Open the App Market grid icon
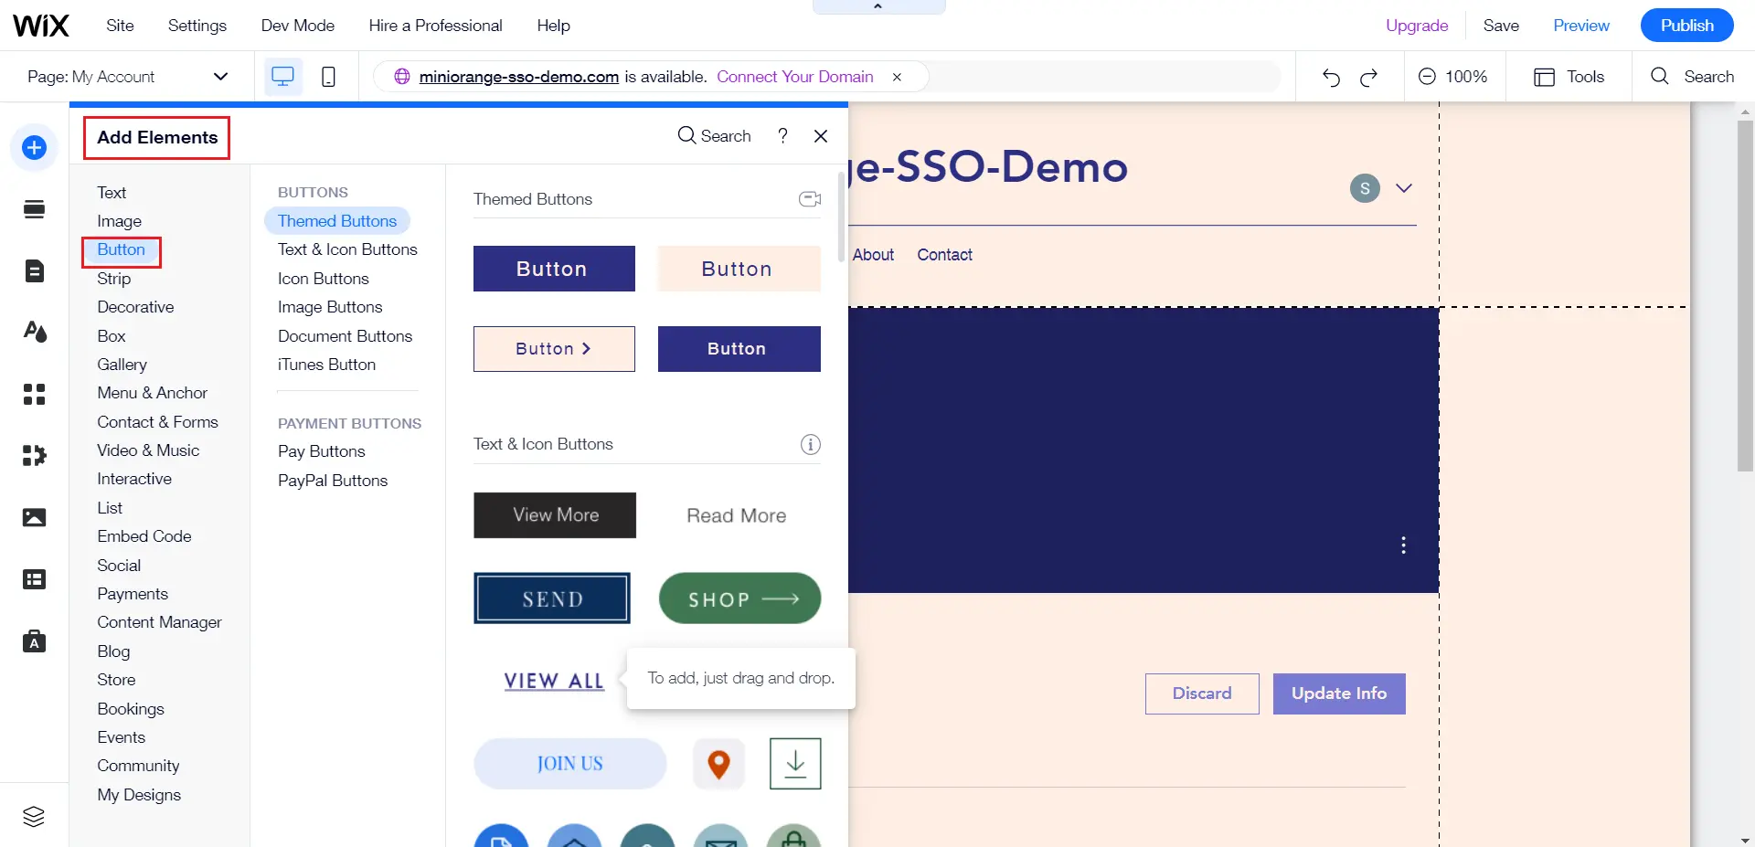The height and width of the screenshot is (847, 1755). click(x=34, y=394)
